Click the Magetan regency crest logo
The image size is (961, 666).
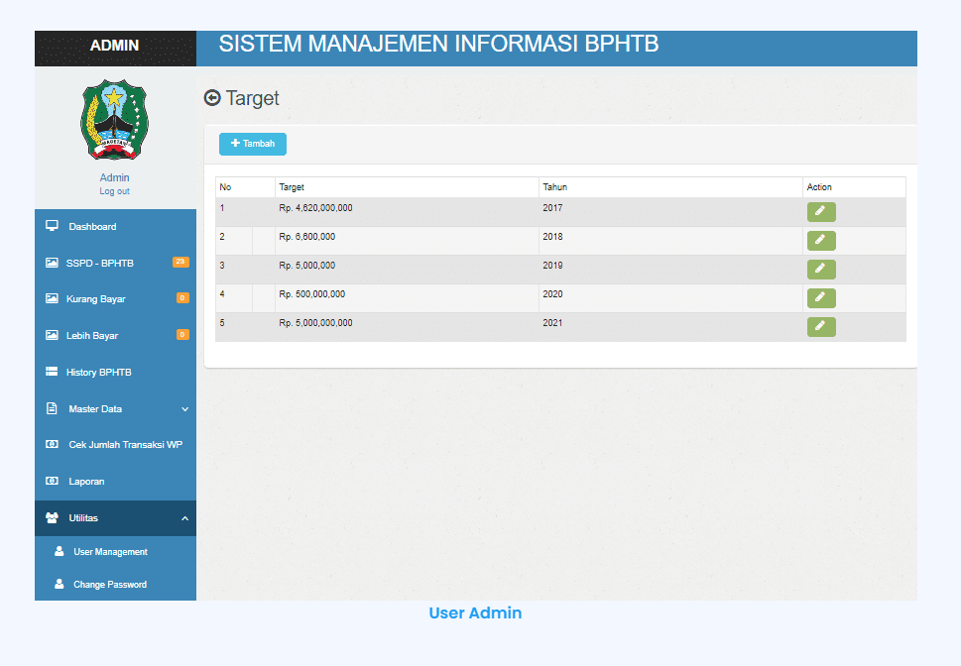(x=115, y=120)
